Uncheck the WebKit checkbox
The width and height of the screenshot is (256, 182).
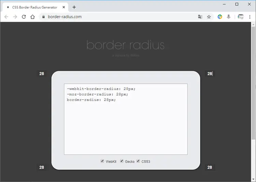[x=102, y=161]
